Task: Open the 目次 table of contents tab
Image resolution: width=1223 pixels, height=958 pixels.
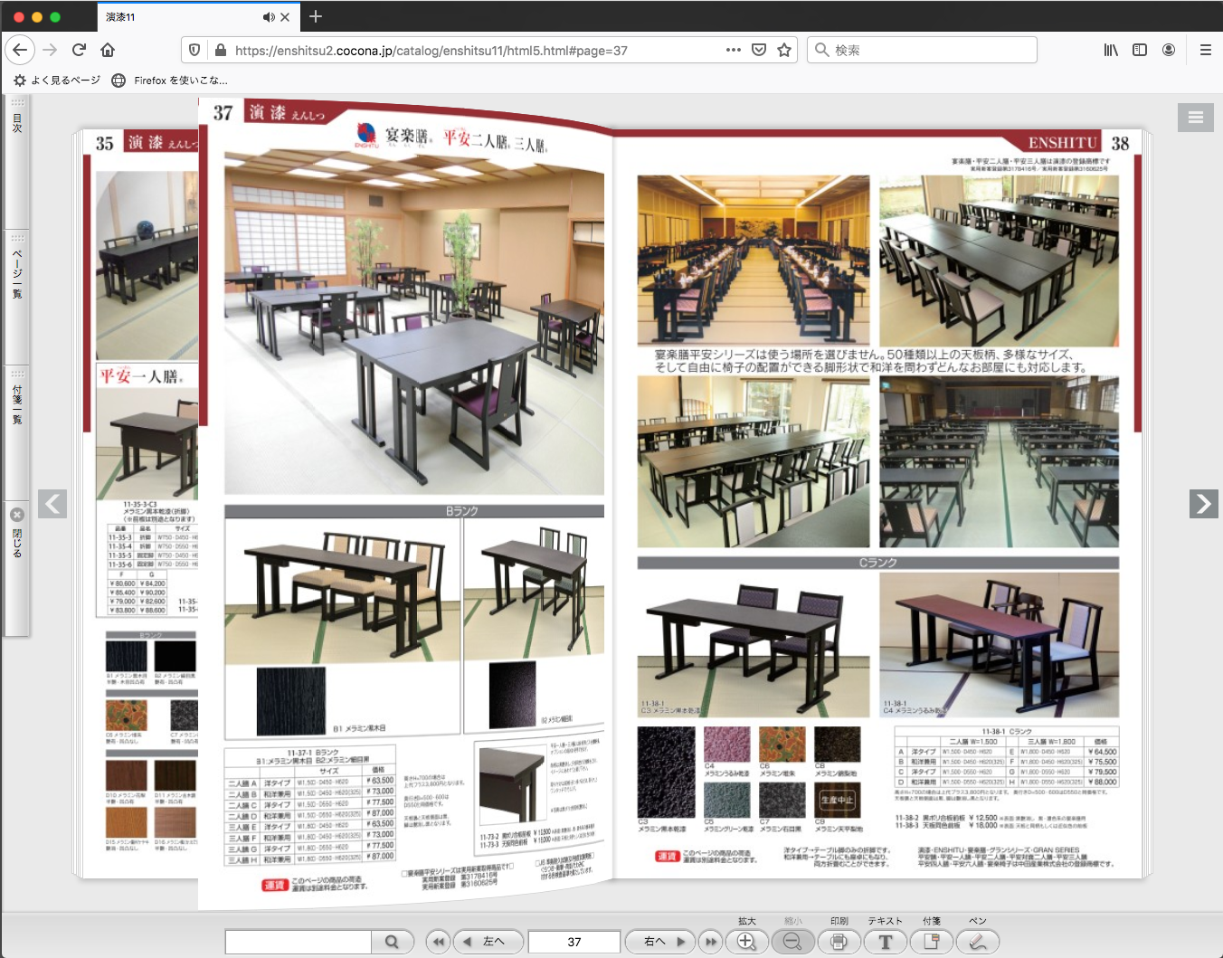Action: [x=16, y=122]
